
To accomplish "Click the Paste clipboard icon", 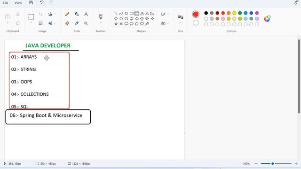I will 8,17.
